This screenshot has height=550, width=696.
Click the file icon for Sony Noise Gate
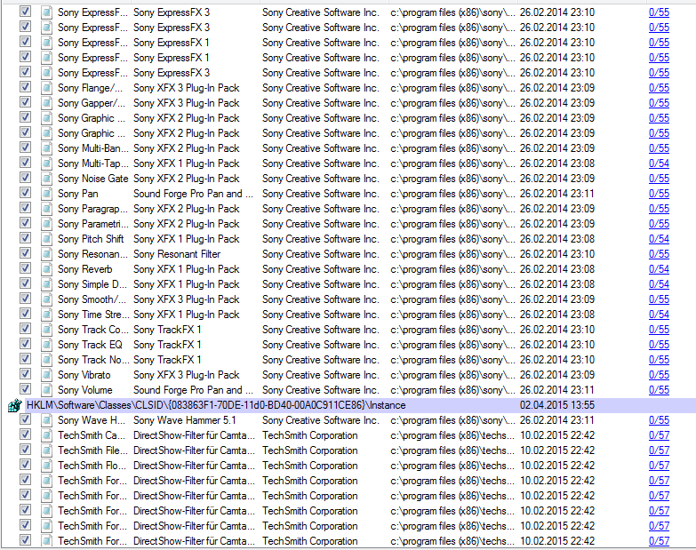tap(44, 179)
